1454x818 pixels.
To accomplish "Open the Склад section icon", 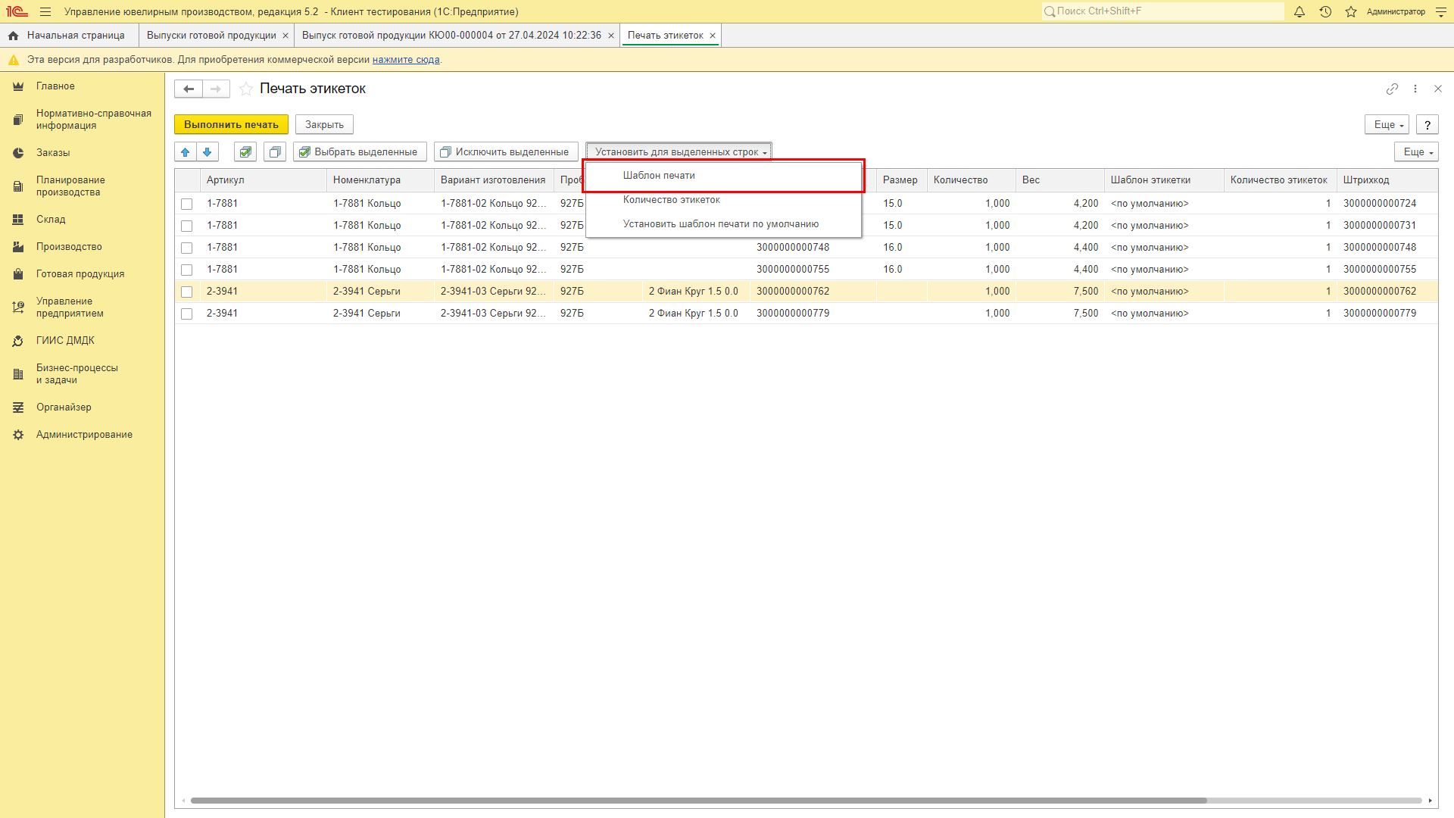I will pos(18,220).
